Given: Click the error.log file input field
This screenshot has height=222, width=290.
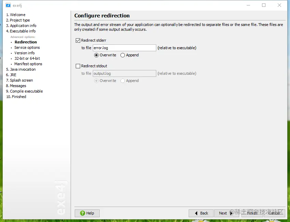Looking at the screenshot, I should click(125, 48).
